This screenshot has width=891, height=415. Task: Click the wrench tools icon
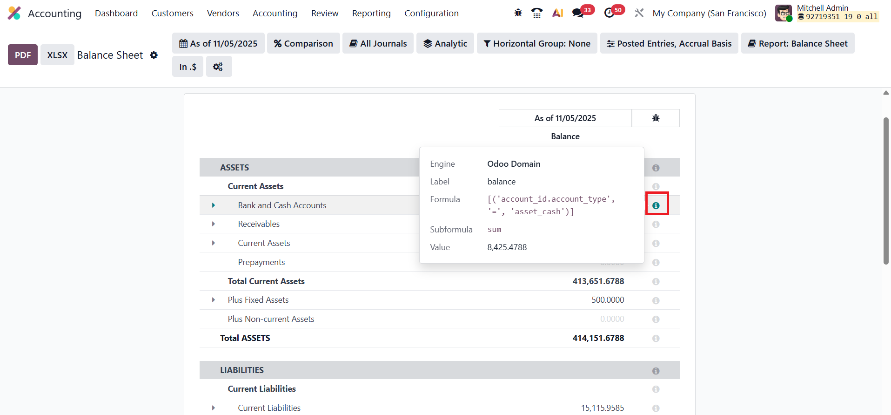(639, 13)
